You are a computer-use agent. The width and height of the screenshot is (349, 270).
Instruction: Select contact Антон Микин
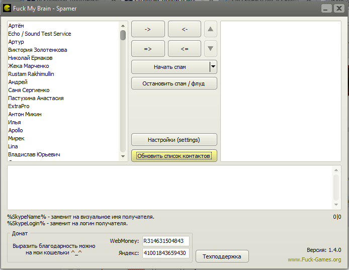click(x=25, y=114)
